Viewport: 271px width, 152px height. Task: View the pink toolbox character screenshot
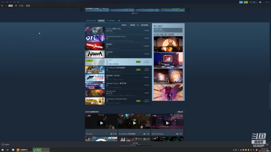168,93
